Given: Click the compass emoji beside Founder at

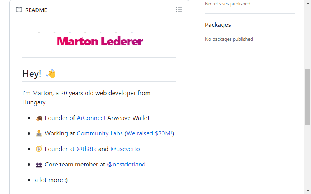Looking at the screenshot, I should (38, 149).
